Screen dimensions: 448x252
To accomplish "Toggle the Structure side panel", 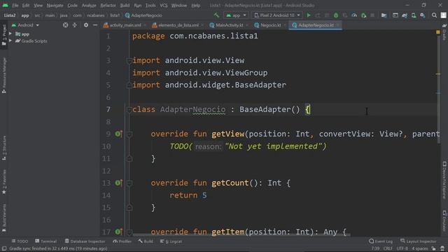I will click(4, 148).
